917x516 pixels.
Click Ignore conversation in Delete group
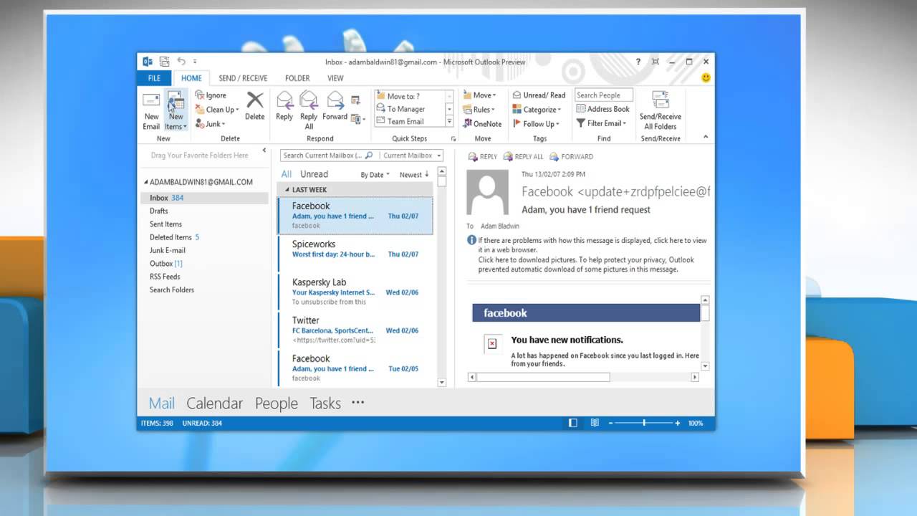coord(211,95)
